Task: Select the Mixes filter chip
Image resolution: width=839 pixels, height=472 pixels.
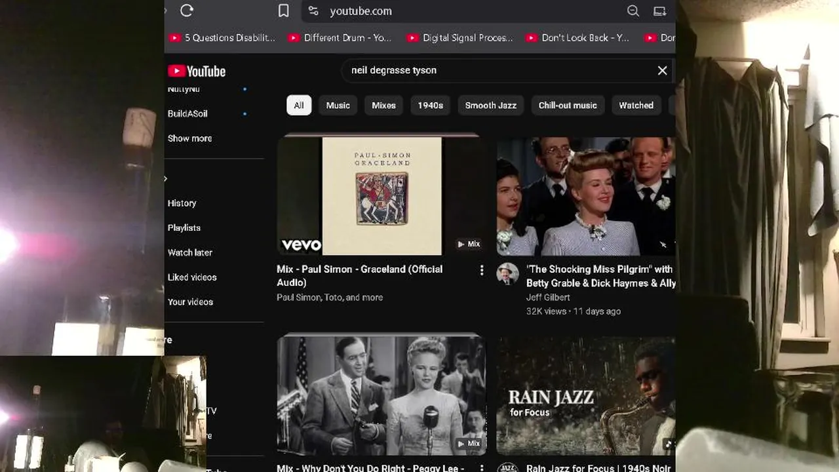Action: 383,105
